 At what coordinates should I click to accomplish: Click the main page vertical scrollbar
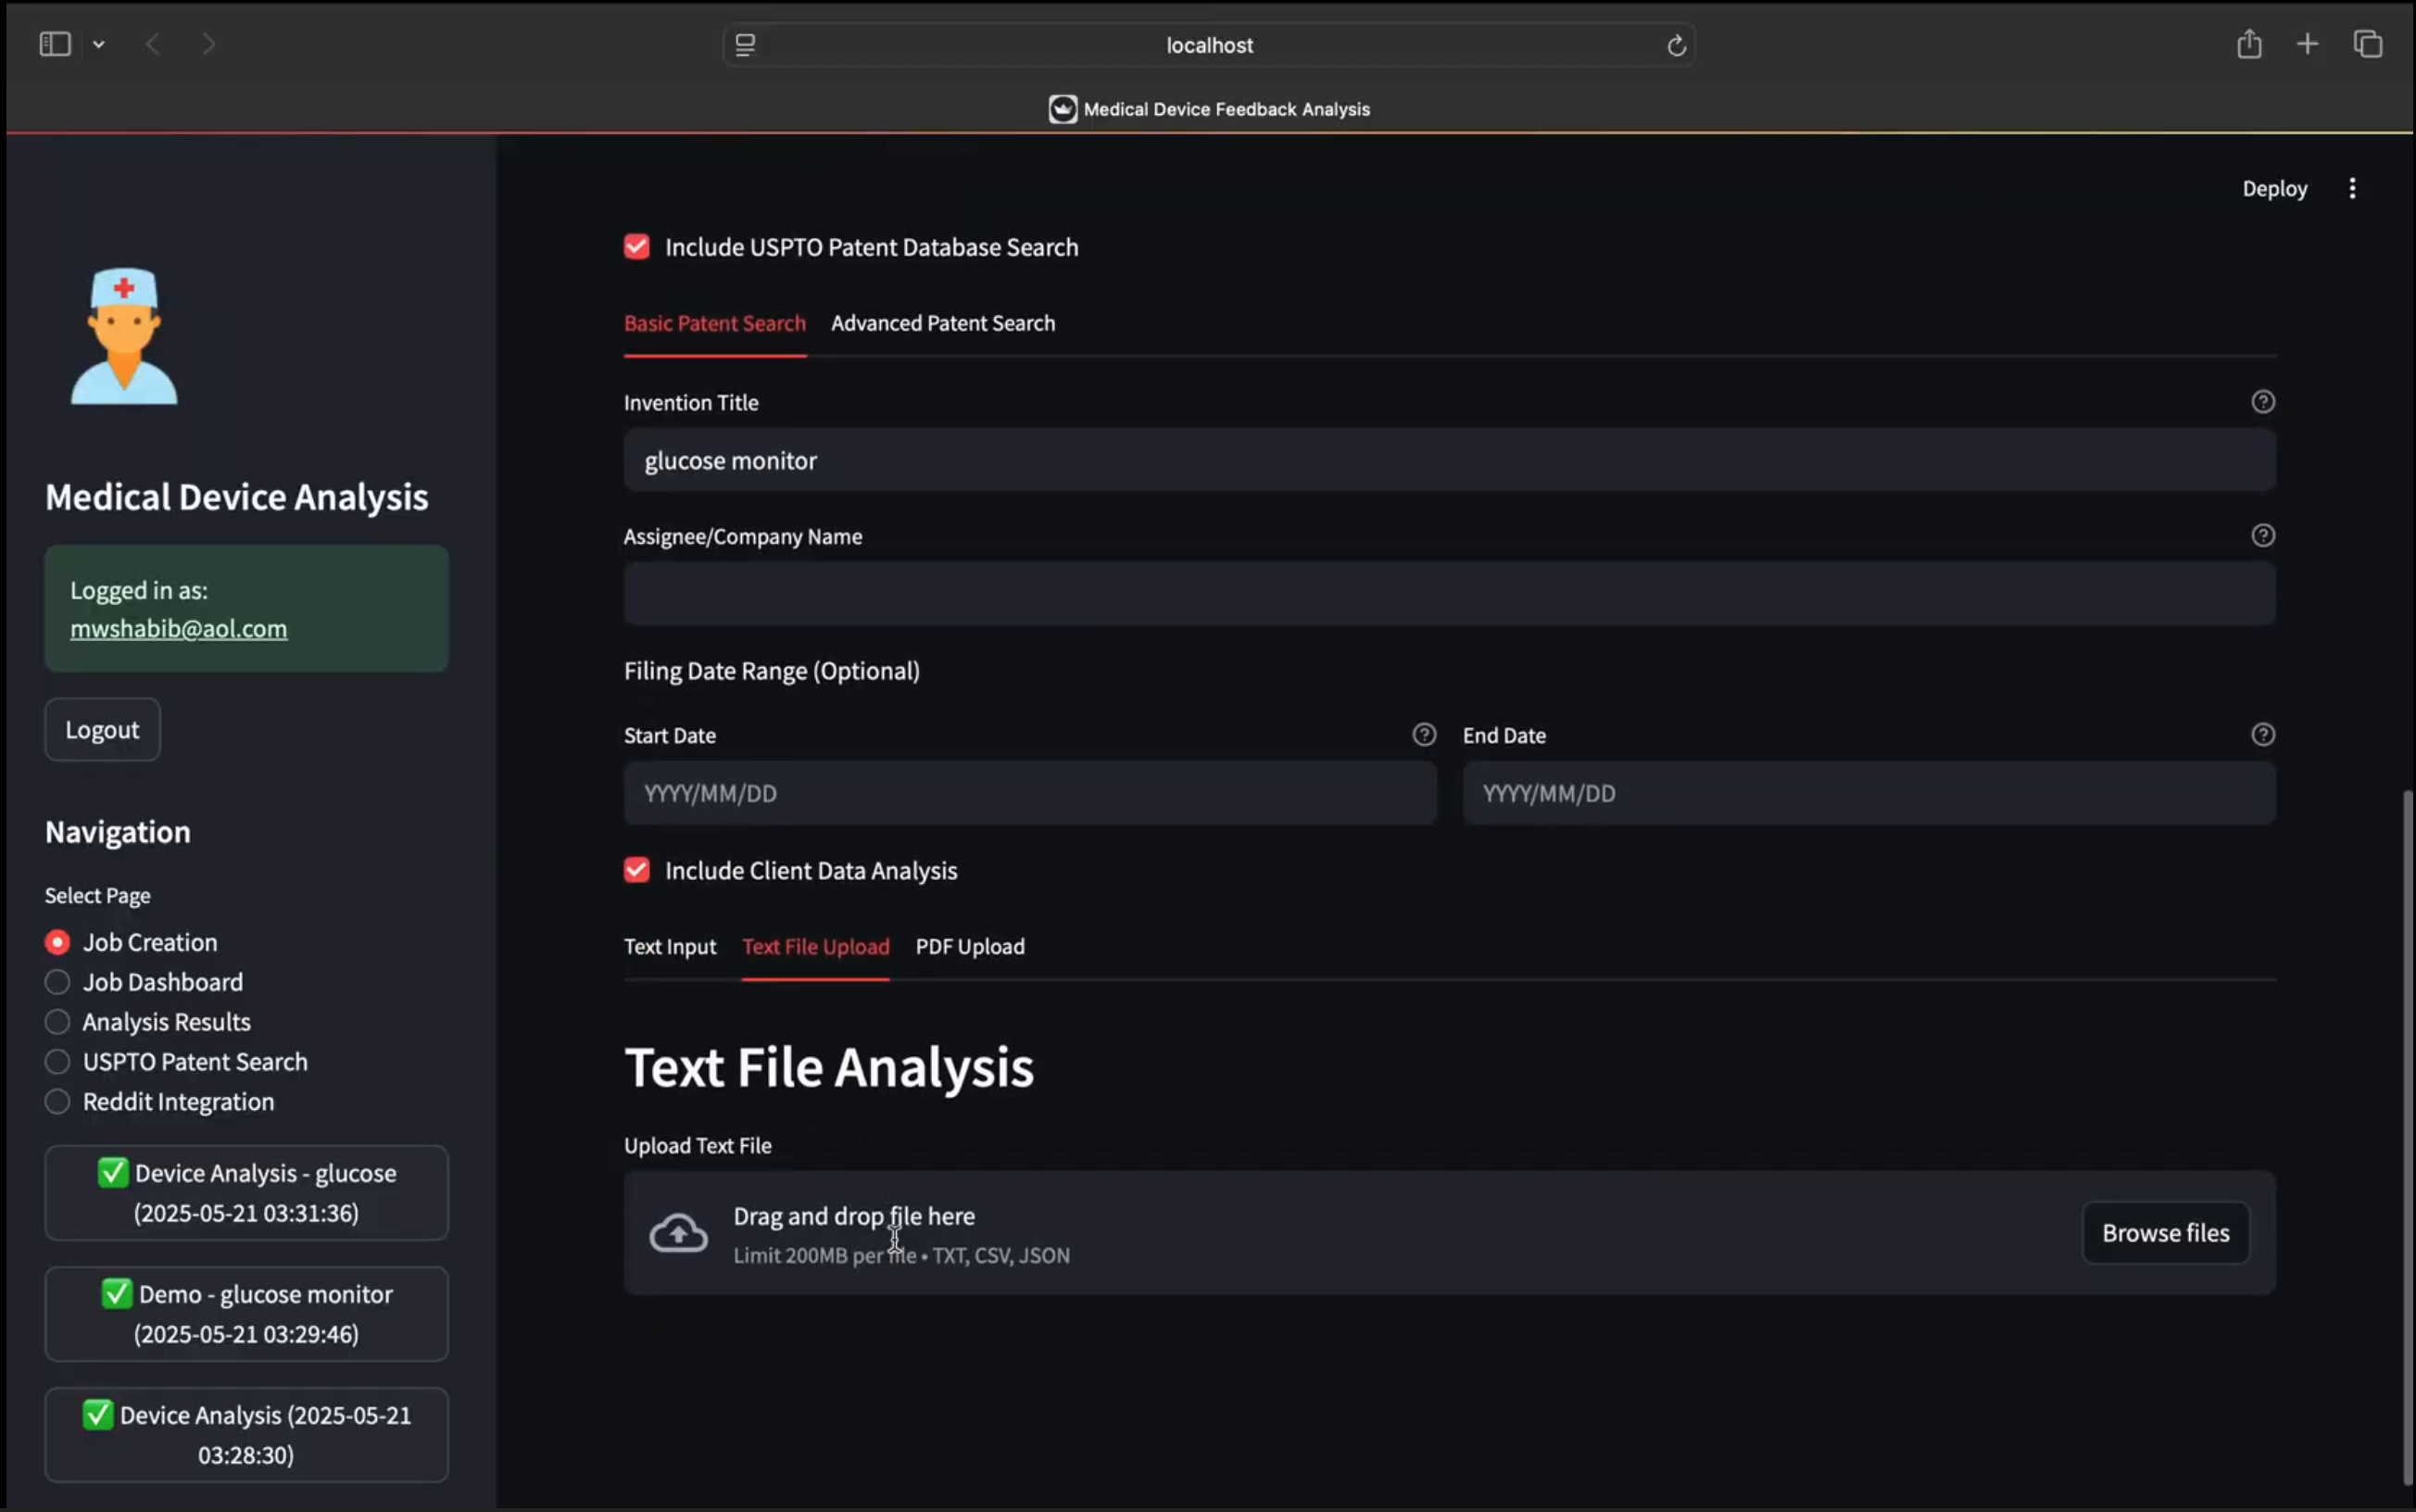tap(2407, 1138)
